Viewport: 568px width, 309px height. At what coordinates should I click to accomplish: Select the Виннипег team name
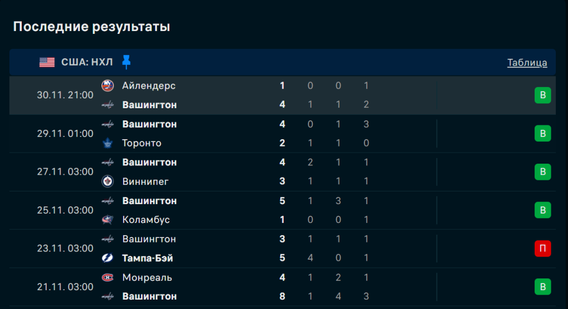(x=145, y=181)
